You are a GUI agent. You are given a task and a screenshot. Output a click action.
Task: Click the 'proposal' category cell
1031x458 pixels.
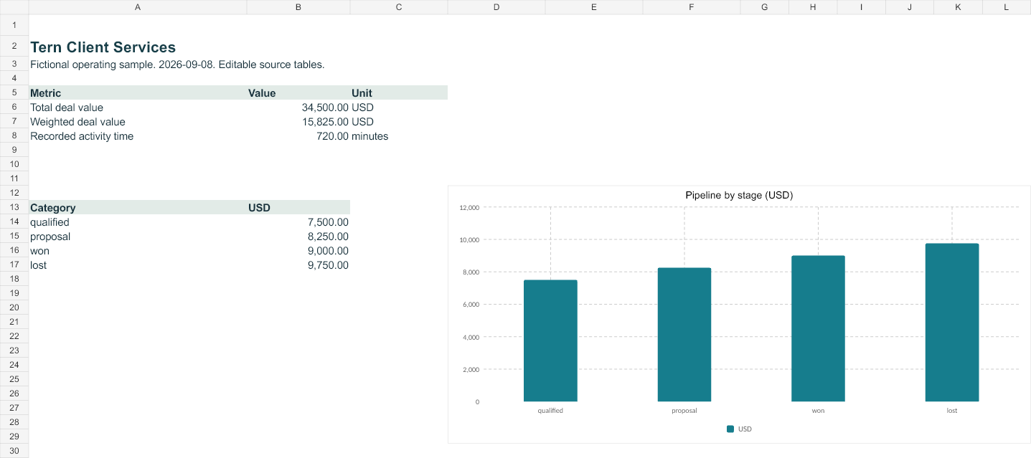138,237
